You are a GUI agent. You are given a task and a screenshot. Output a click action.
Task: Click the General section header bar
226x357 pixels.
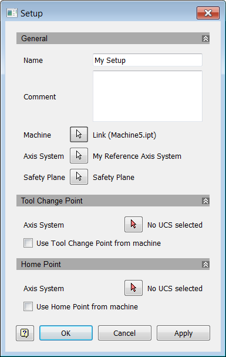coord(113,38)
